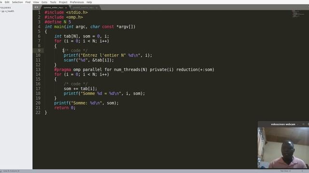Expand the e_health folder in sidebar
The height and width of the screenshot is (173, 309).
click(x=0, y=11)
